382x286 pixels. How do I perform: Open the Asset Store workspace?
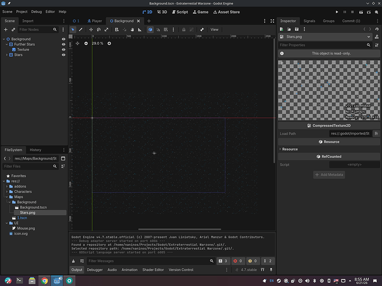(227, 12)
